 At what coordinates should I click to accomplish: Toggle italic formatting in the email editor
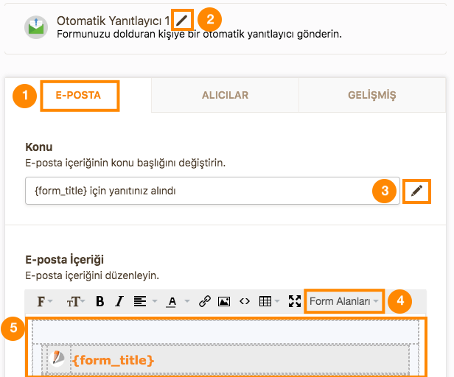pos(119,301)
